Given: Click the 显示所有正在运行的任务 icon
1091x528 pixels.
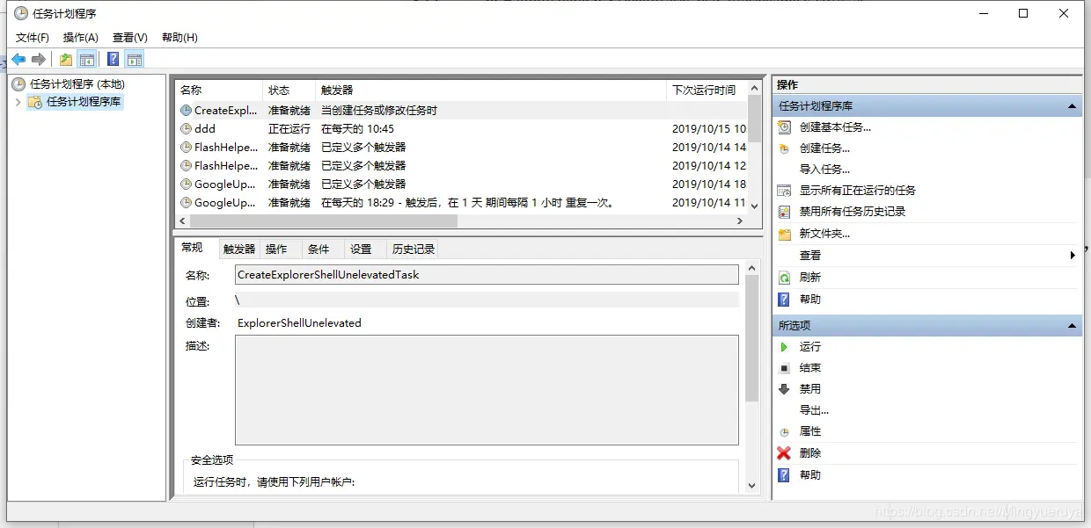Looking at the screenshot, I should click(x=784, y=190).
